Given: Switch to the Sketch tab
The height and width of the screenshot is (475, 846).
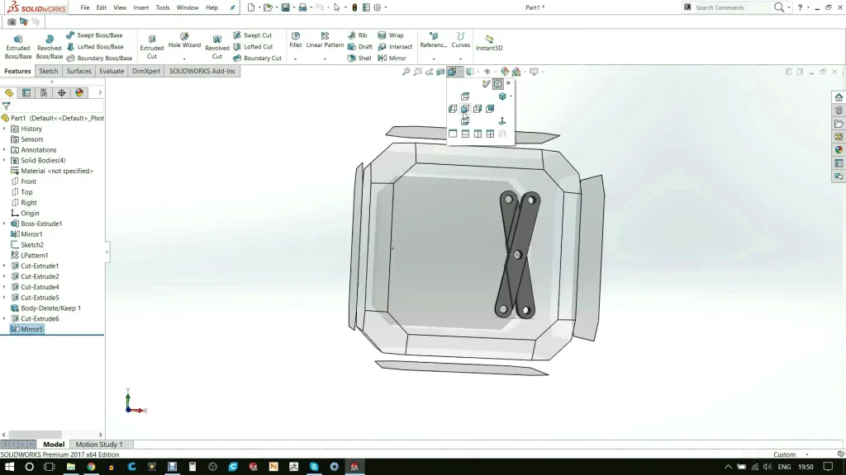Looking at the screenshot, I should click(48, 71).
